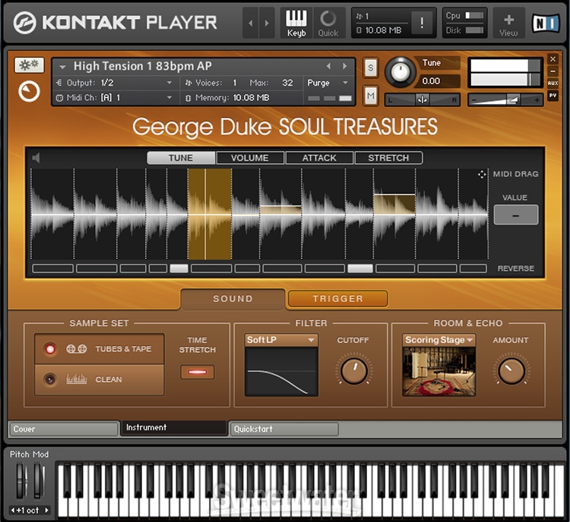570x522 pixels.
Task: Click the Kontakt logo icon
Action: (25, 23)
